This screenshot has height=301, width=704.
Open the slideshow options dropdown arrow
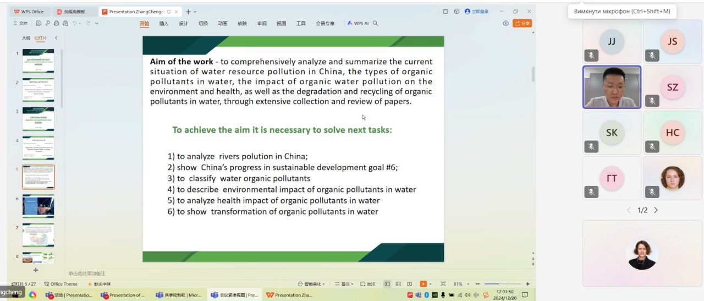(x=431, y=284)
